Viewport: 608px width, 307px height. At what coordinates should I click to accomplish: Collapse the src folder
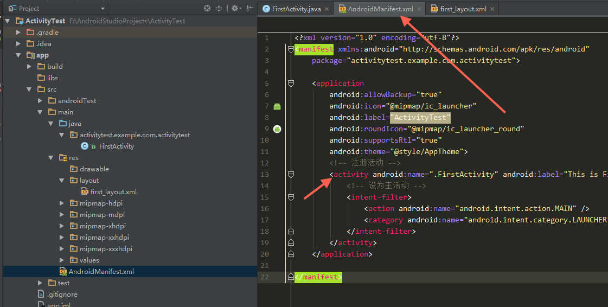pyautogui.click(x=29, y=89)
